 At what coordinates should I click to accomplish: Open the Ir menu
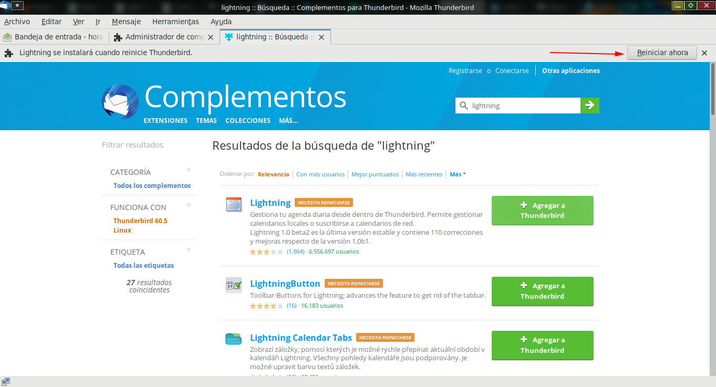pyautogui.click(x=98, y=22)
